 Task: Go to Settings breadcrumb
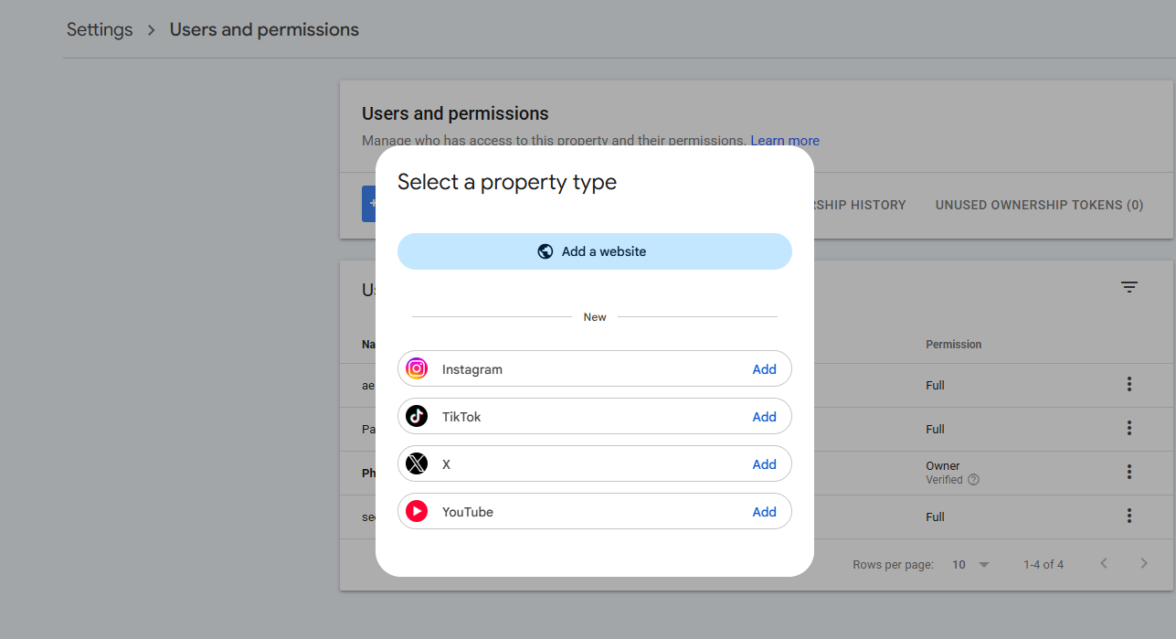point(100,29)
